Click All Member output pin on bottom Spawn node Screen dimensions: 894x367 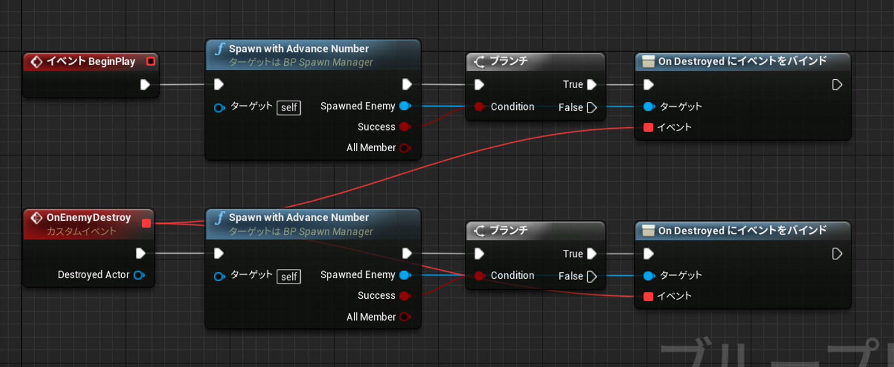pyautogui.click(x=406, y=317)
